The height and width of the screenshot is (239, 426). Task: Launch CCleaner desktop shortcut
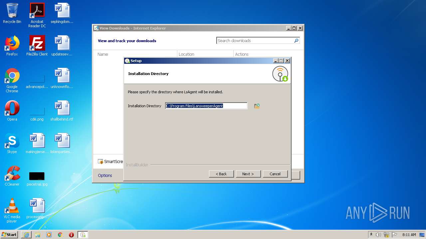pos(12,176)
